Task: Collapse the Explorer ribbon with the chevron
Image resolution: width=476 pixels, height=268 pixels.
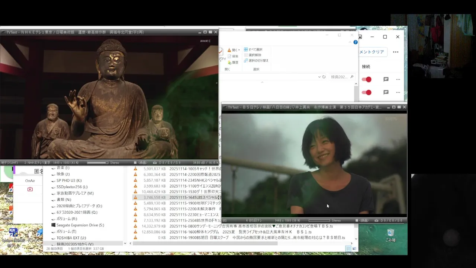Action: (x=350, y=42)
